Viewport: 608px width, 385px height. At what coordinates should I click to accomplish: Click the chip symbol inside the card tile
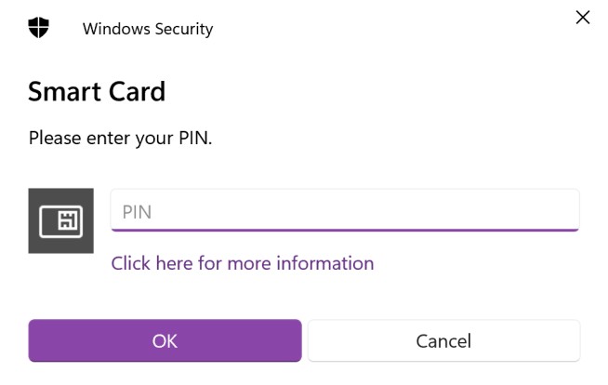pyautogui.click(x=69, y=220)
